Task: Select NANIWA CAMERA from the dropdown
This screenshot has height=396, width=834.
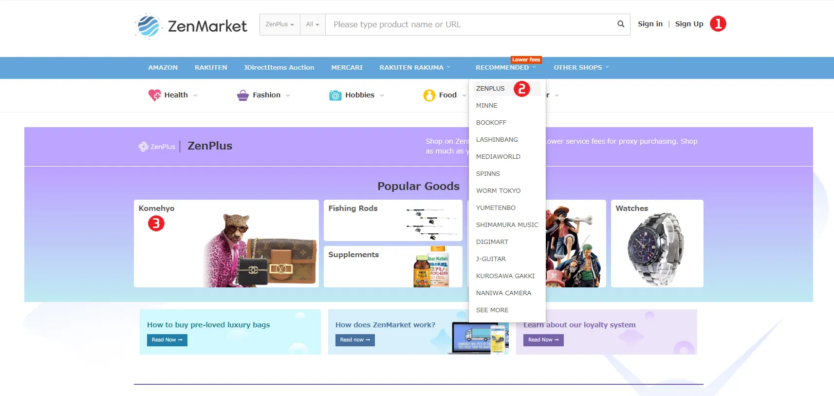Action: [x=503, y=293]
